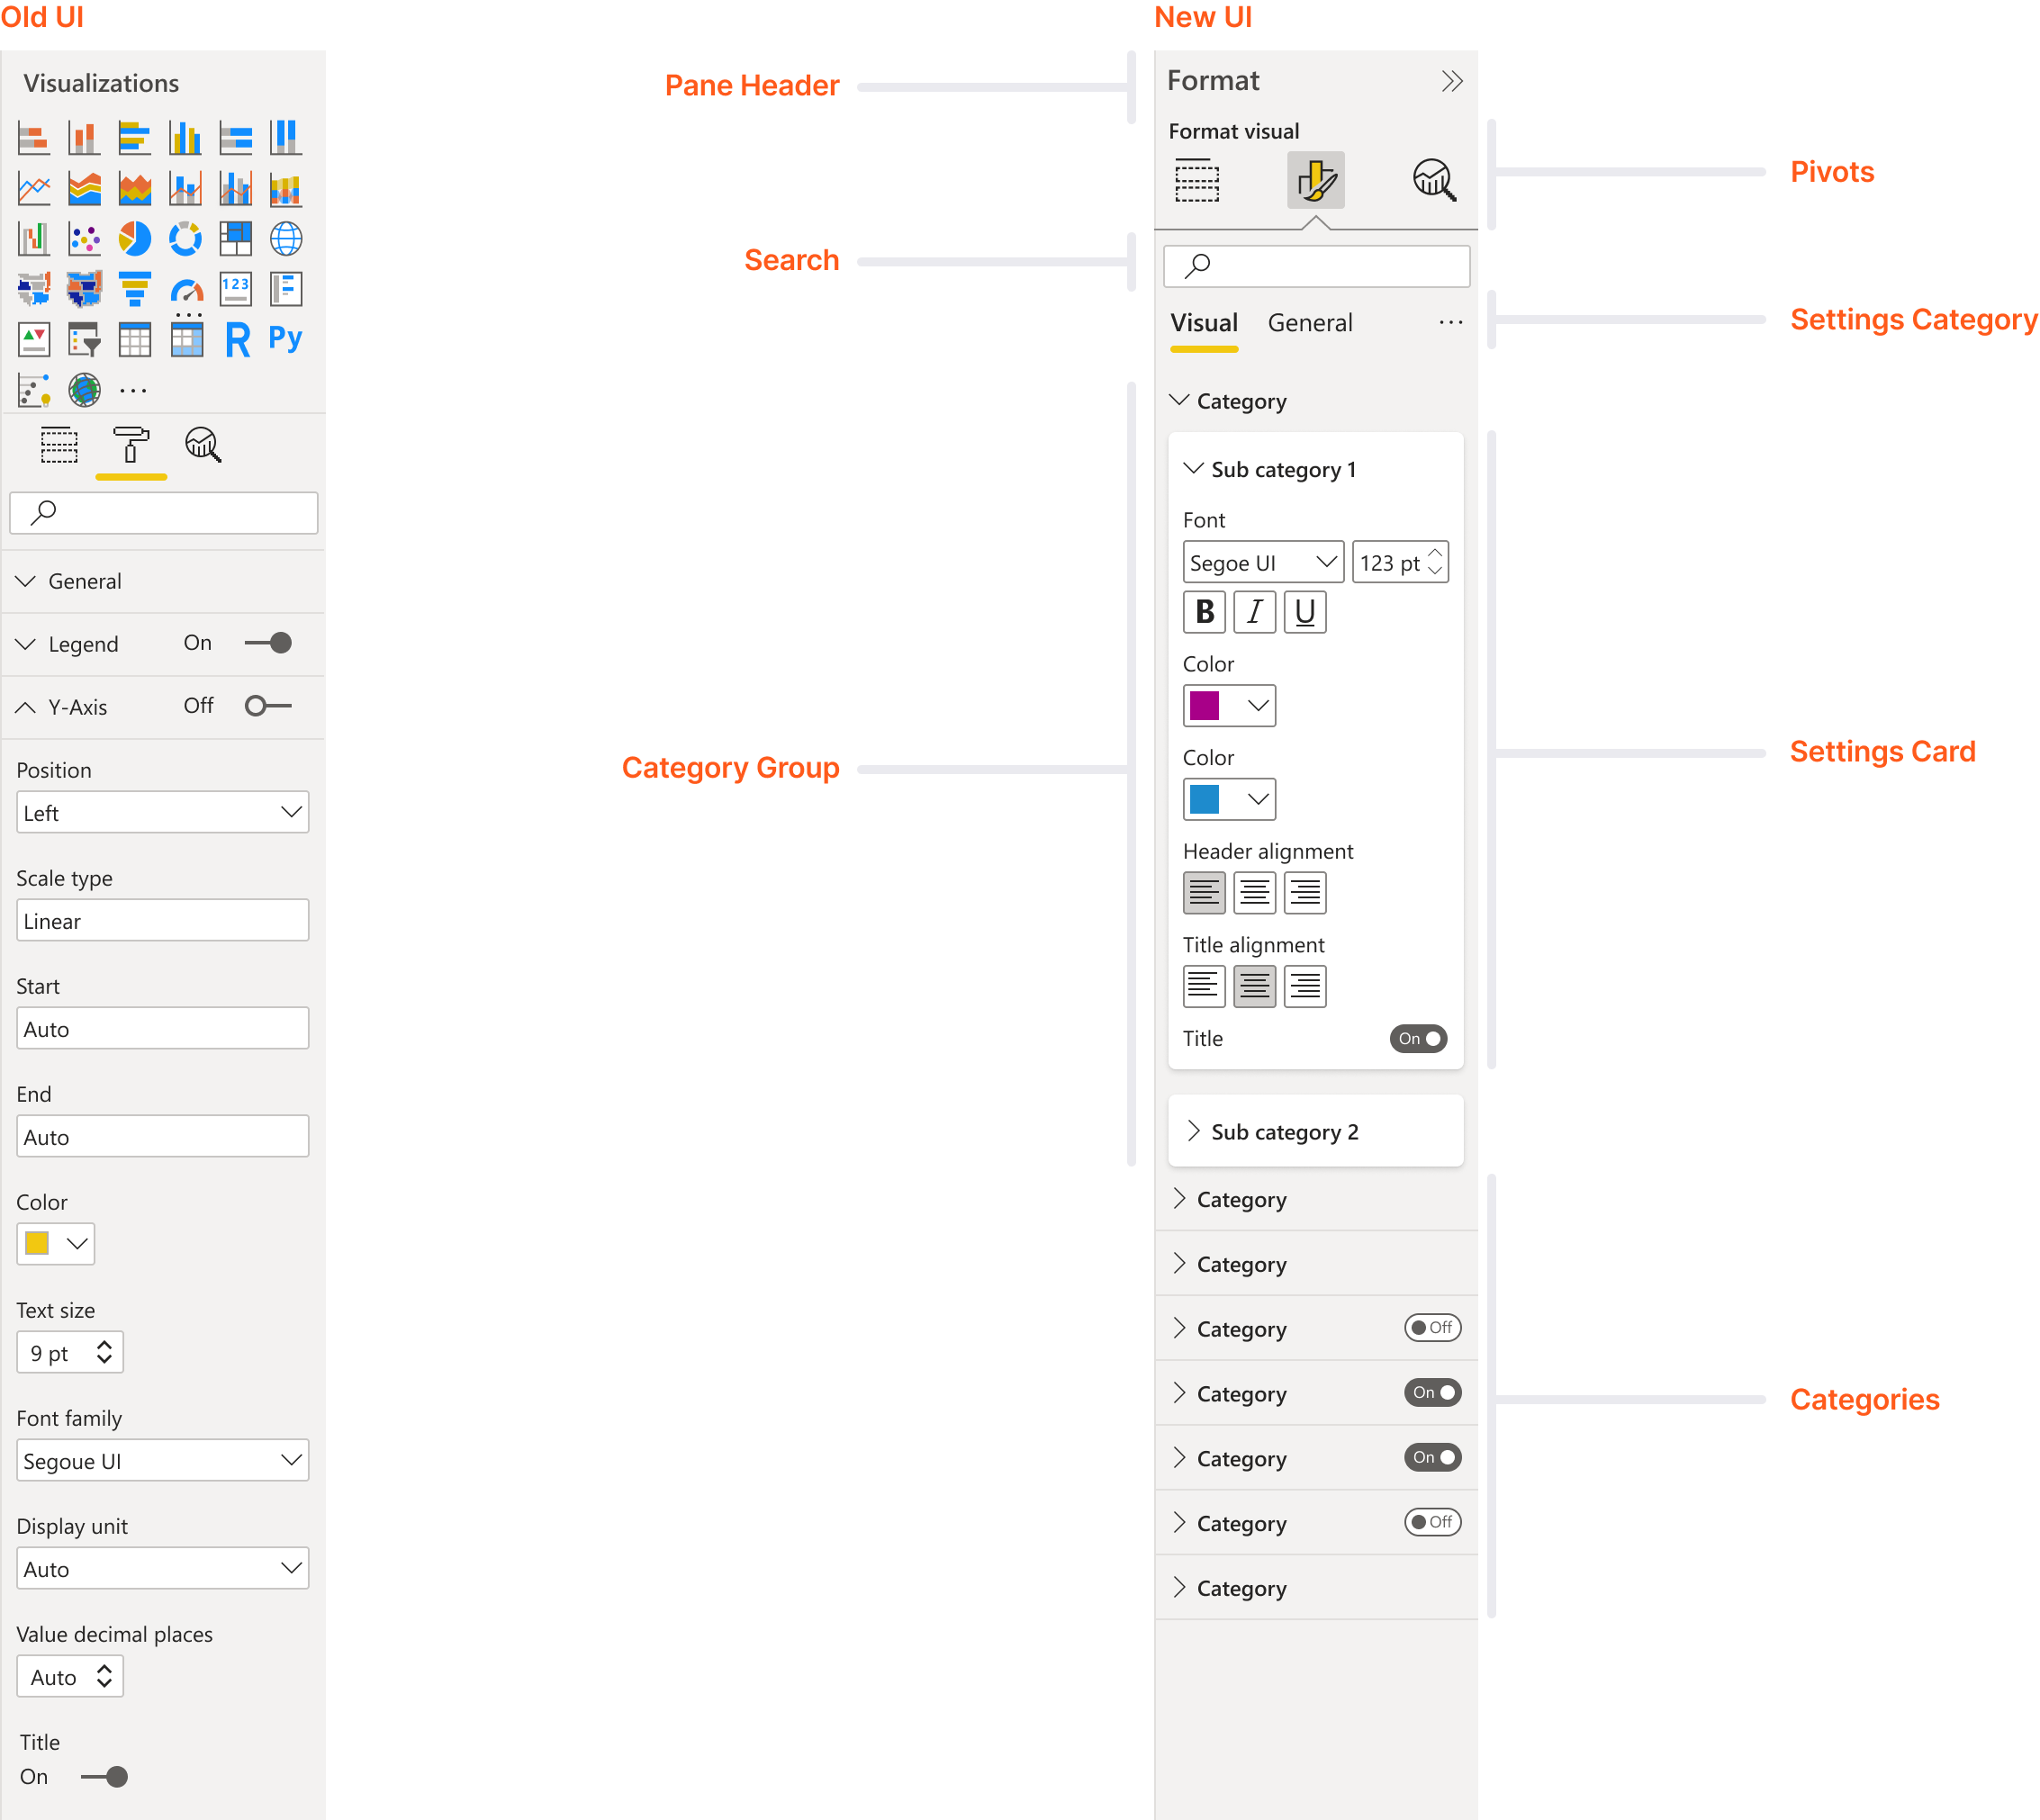This screenshot has width=2040, height=1820.
Task: Apply bold formatting to Sub category 1 font
Action: point(1205,612)
